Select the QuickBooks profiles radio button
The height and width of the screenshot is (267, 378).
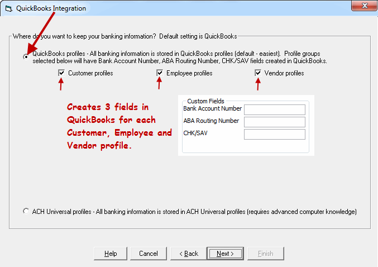pos(26,57)
